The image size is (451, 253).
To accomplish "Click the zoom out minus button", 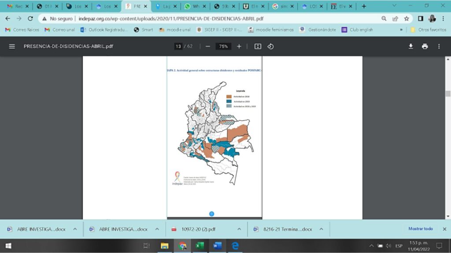I will tap(208, 46).
